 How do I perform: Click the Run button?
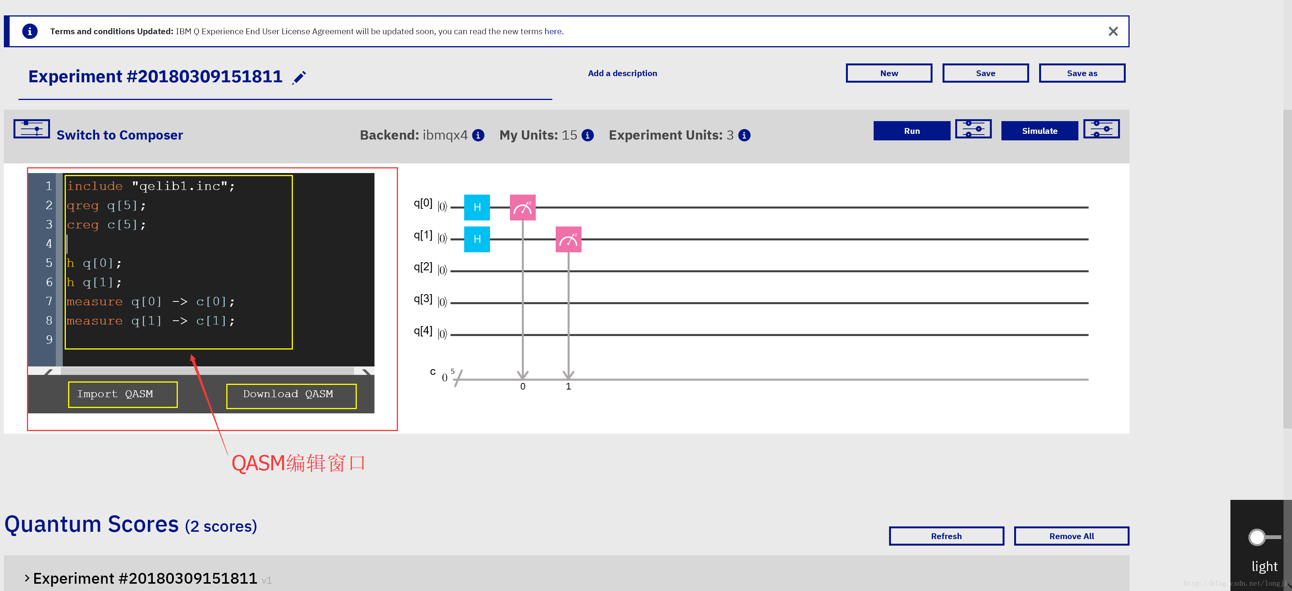tap(913, 130)
